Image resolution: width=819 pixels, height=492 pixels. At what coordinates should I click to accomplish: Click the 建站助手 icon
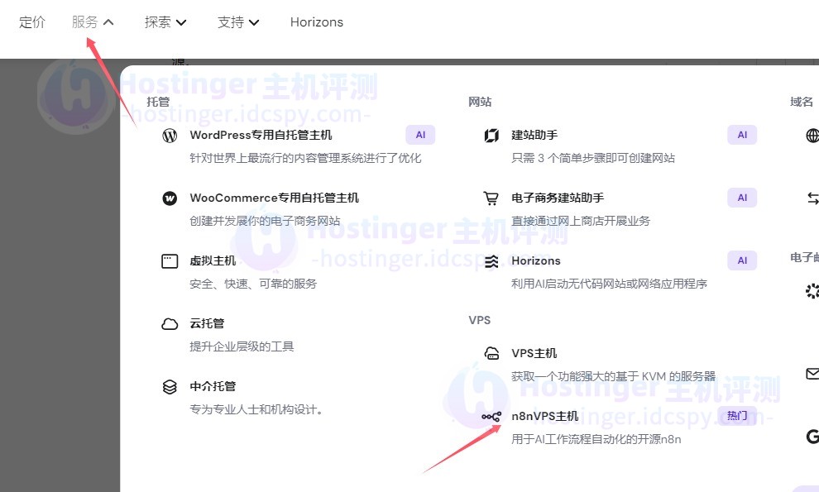coord(491,135)
